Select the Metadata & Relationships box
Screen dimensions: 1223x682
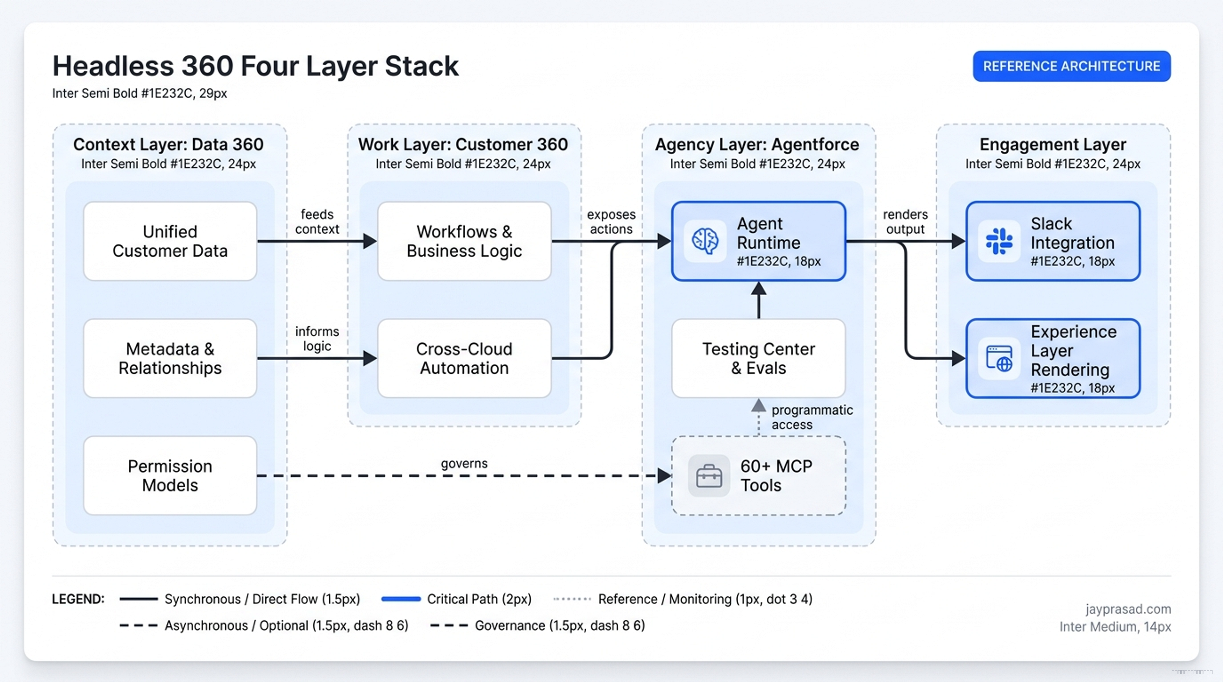pyautogui.click(x=170, y=359)
